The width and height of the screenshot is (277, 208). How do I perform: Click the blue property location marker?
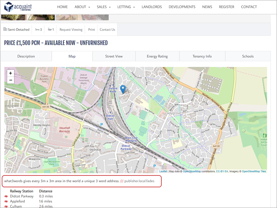[x=123, y=89]
